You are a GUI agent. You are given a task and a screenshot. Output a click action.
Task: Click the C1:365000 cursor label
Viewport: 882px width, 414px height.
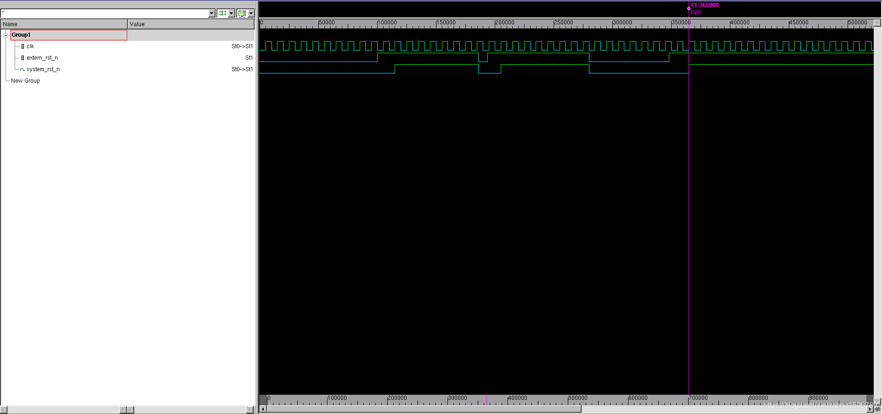coord(705,5)
